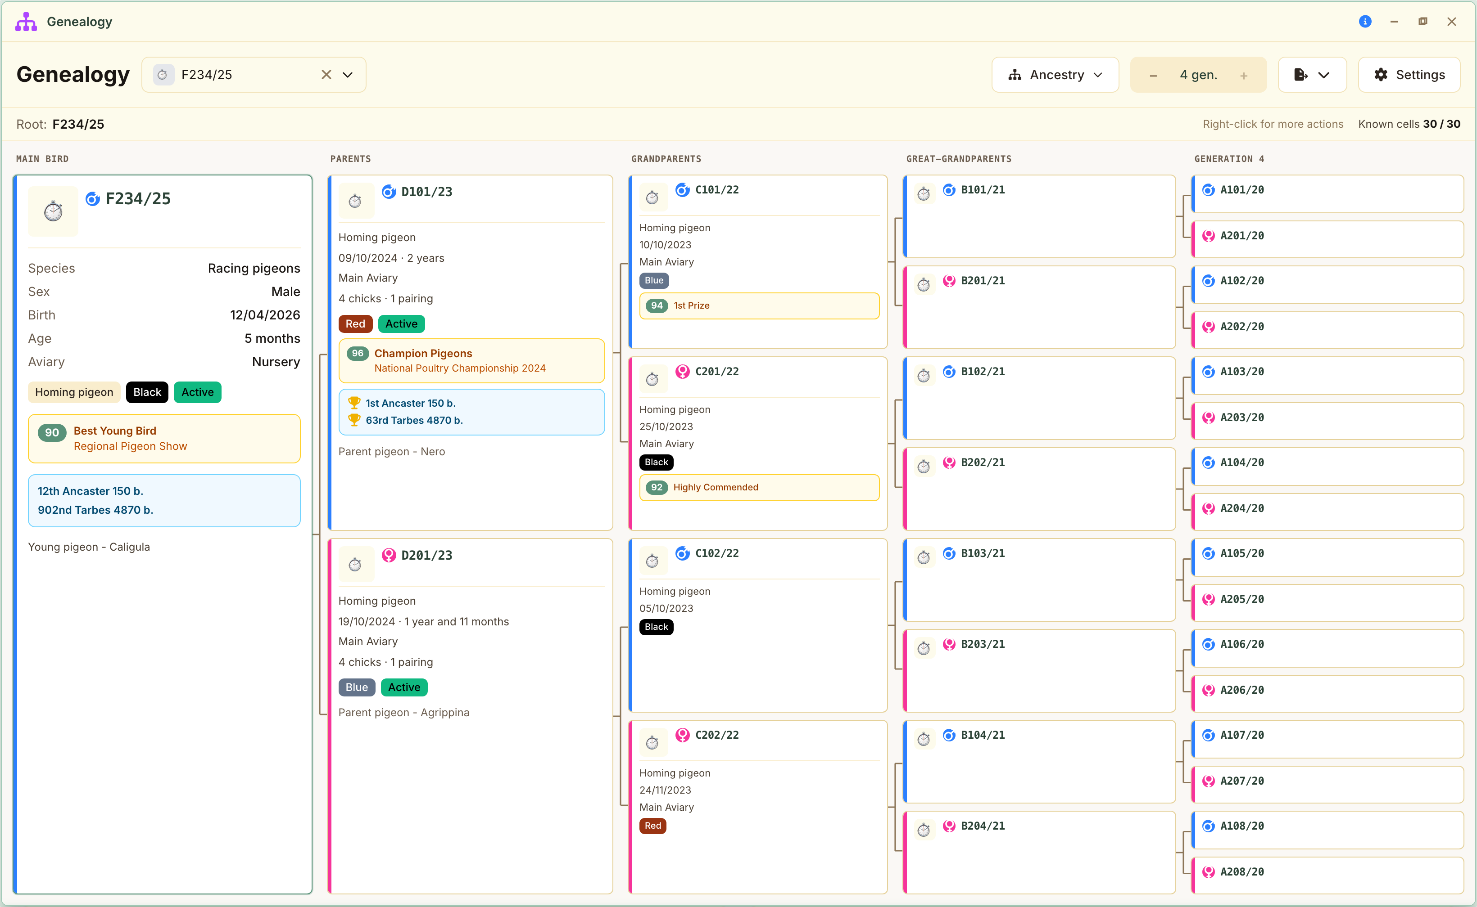Click the Black color tag on C102/22

click(656, 626)
